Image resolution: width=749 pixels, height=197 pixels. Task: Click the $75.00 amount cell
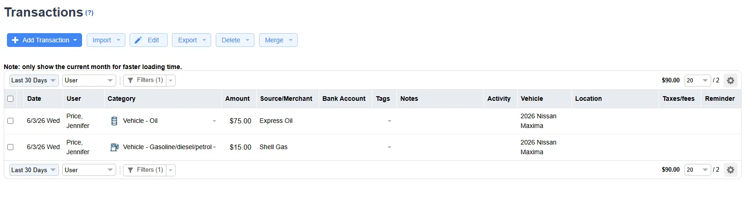pos(241,121)
